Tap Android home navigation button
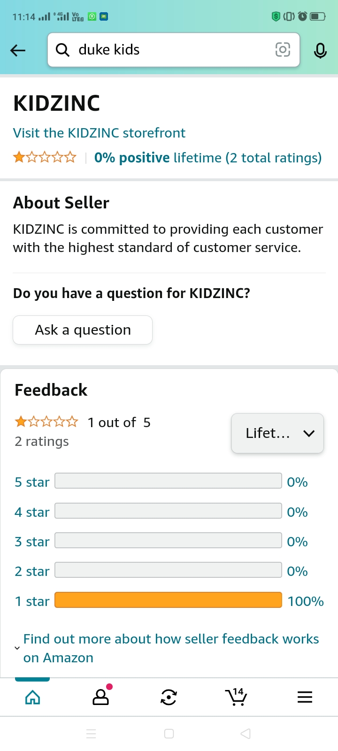 (169, 734)
